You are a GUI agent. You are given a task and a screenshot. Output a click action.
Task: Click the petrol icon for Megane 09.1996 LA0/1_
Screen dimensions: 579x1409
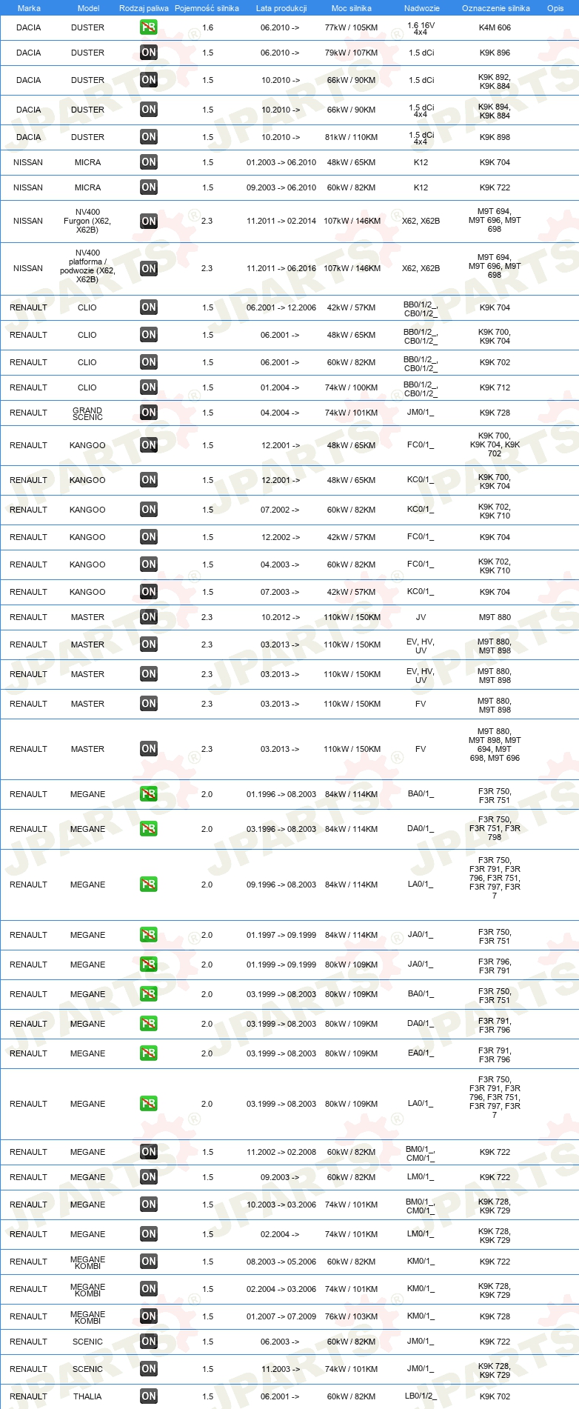149,885
